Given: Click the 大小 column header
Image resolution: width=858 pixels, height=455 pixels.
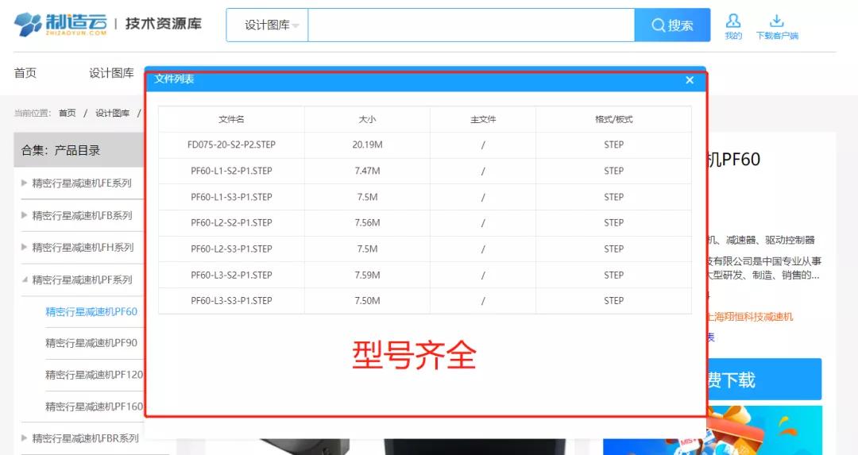Looking at the screenshot, I should 367,119.
